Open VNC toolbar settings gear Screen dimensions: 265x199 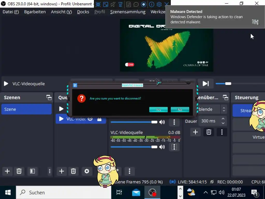click(159, 4)
